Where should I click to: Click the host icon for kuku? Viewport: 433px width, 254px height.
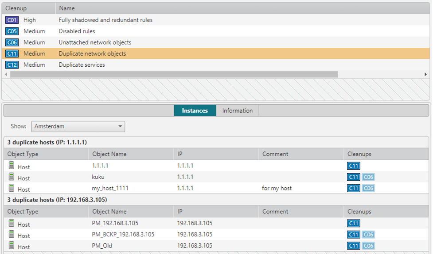(12, 177)
